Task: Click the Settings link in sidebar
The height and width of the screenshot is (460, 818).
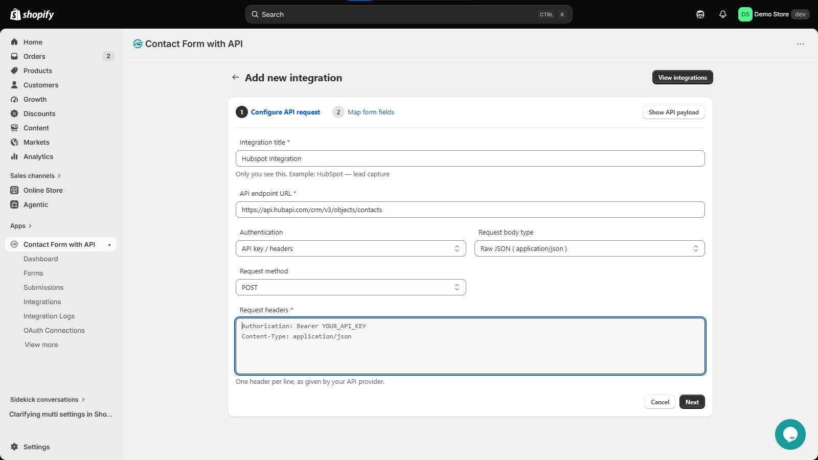Action: pos(37,447)
